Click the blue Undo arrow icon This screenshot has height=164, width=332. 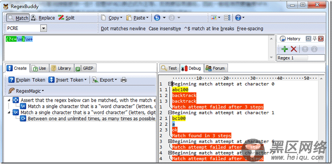click(x=157, y=18)
